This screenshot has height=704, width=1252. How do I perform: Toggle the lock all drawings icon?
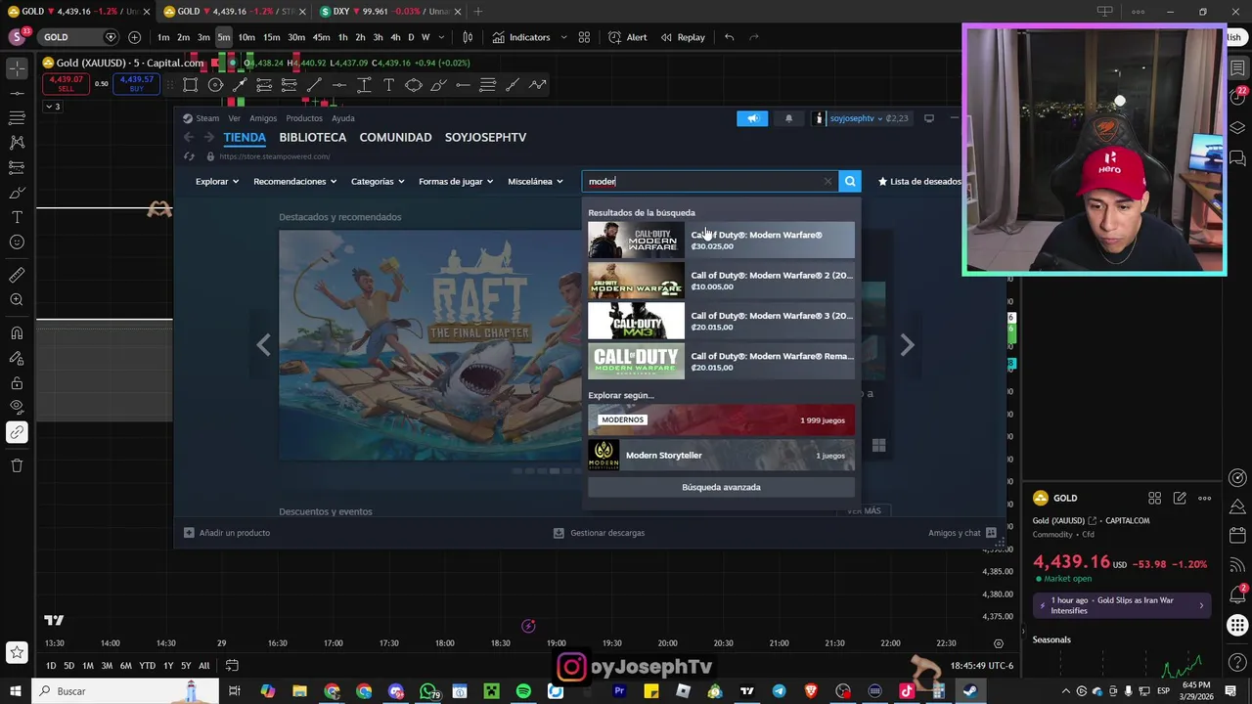(17, 382)
